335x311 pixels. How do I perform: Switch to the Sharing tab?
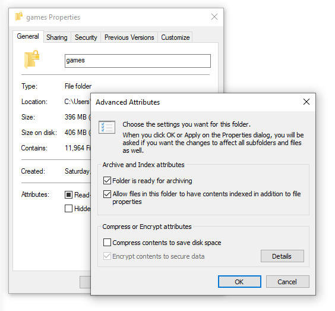57,37
